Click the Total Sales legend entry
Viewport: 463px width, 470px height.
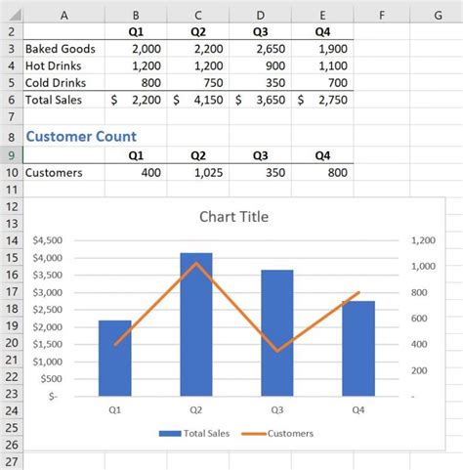pyautogui.click(x=194, y=434)
